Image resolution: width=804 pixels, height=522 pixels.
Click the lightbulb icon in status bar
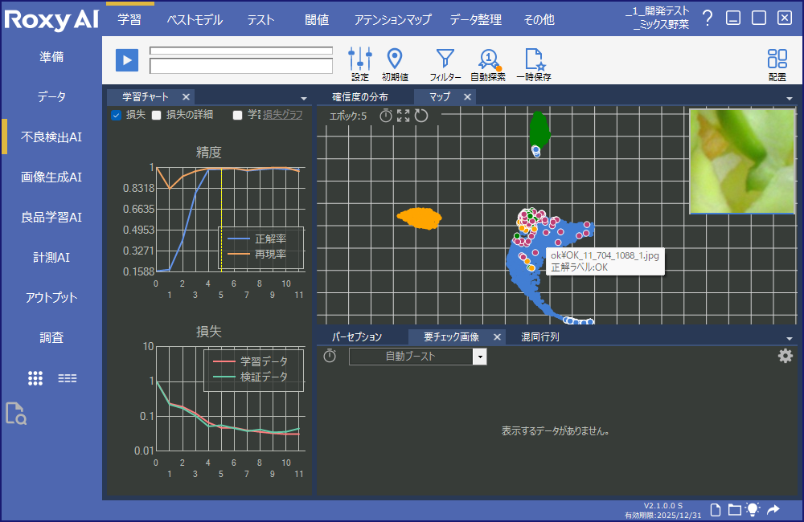tap(753, 509)
